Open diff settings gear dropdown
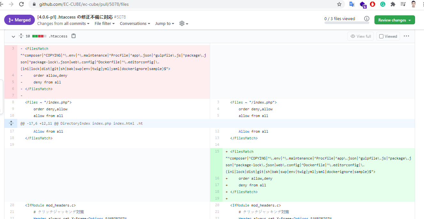The height and width of the screenshot is (219, 424). coord(184,24)
